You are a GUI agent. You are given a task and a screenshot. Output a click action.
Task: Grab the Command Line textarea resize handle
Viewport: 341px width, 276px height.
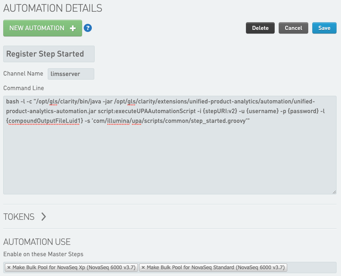pyautogui.click(x=334, y=192)
